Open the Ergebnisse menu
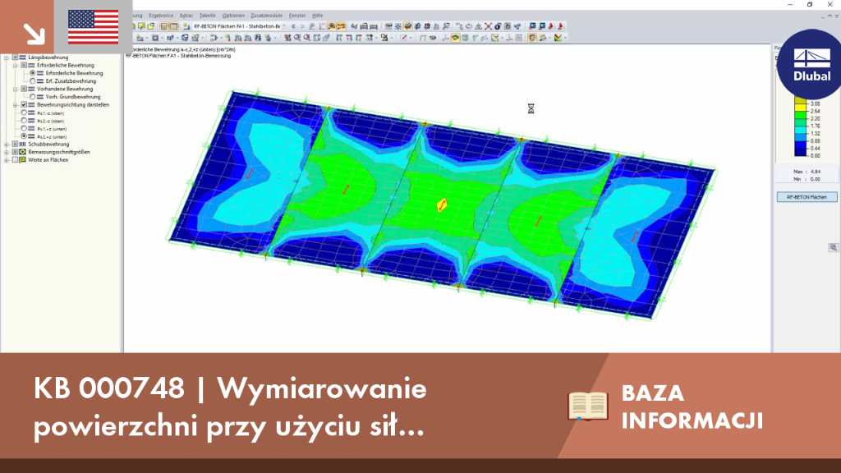Image resolution: width=841 pixels, height=473 pixels. (x=161, y=16)
